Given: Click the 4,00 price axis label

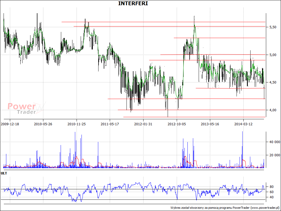Looking at the screenshot, I should pos(273,110).
